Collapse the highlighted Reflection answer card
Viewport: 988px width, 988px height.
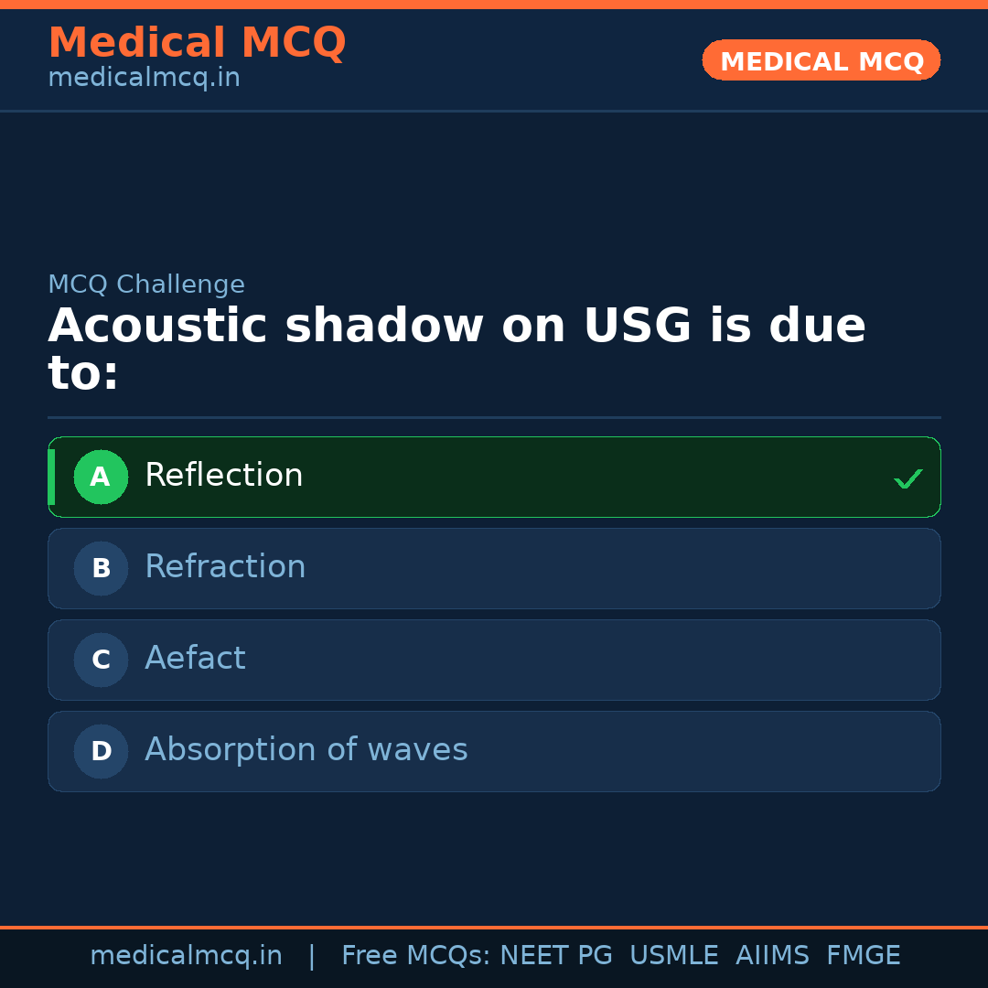494,477
